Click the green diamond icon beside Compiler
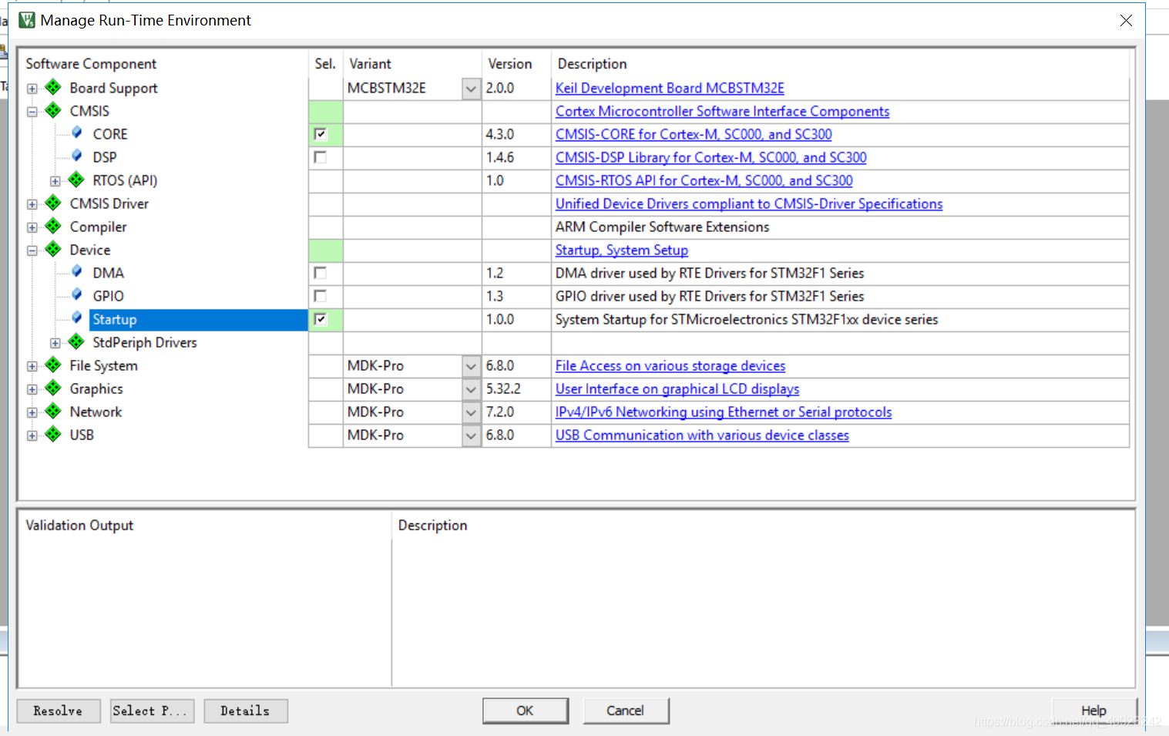 point(53,226)
